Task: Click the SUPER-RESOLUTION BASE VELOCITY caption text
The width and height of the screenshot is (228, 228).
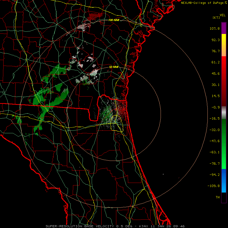Action: (x=80, y=226)
